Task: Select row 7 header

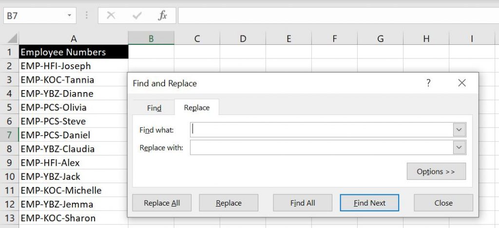Action: 9,135
